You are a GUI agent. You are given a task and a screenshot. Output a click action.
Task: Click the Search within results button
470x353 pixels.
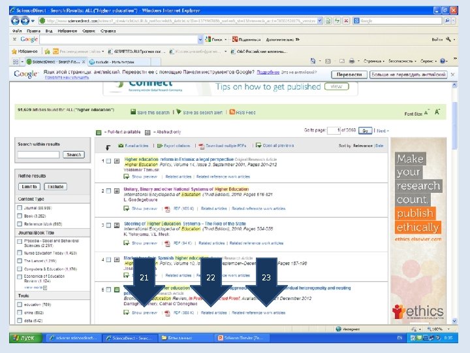tap(74, 154)
